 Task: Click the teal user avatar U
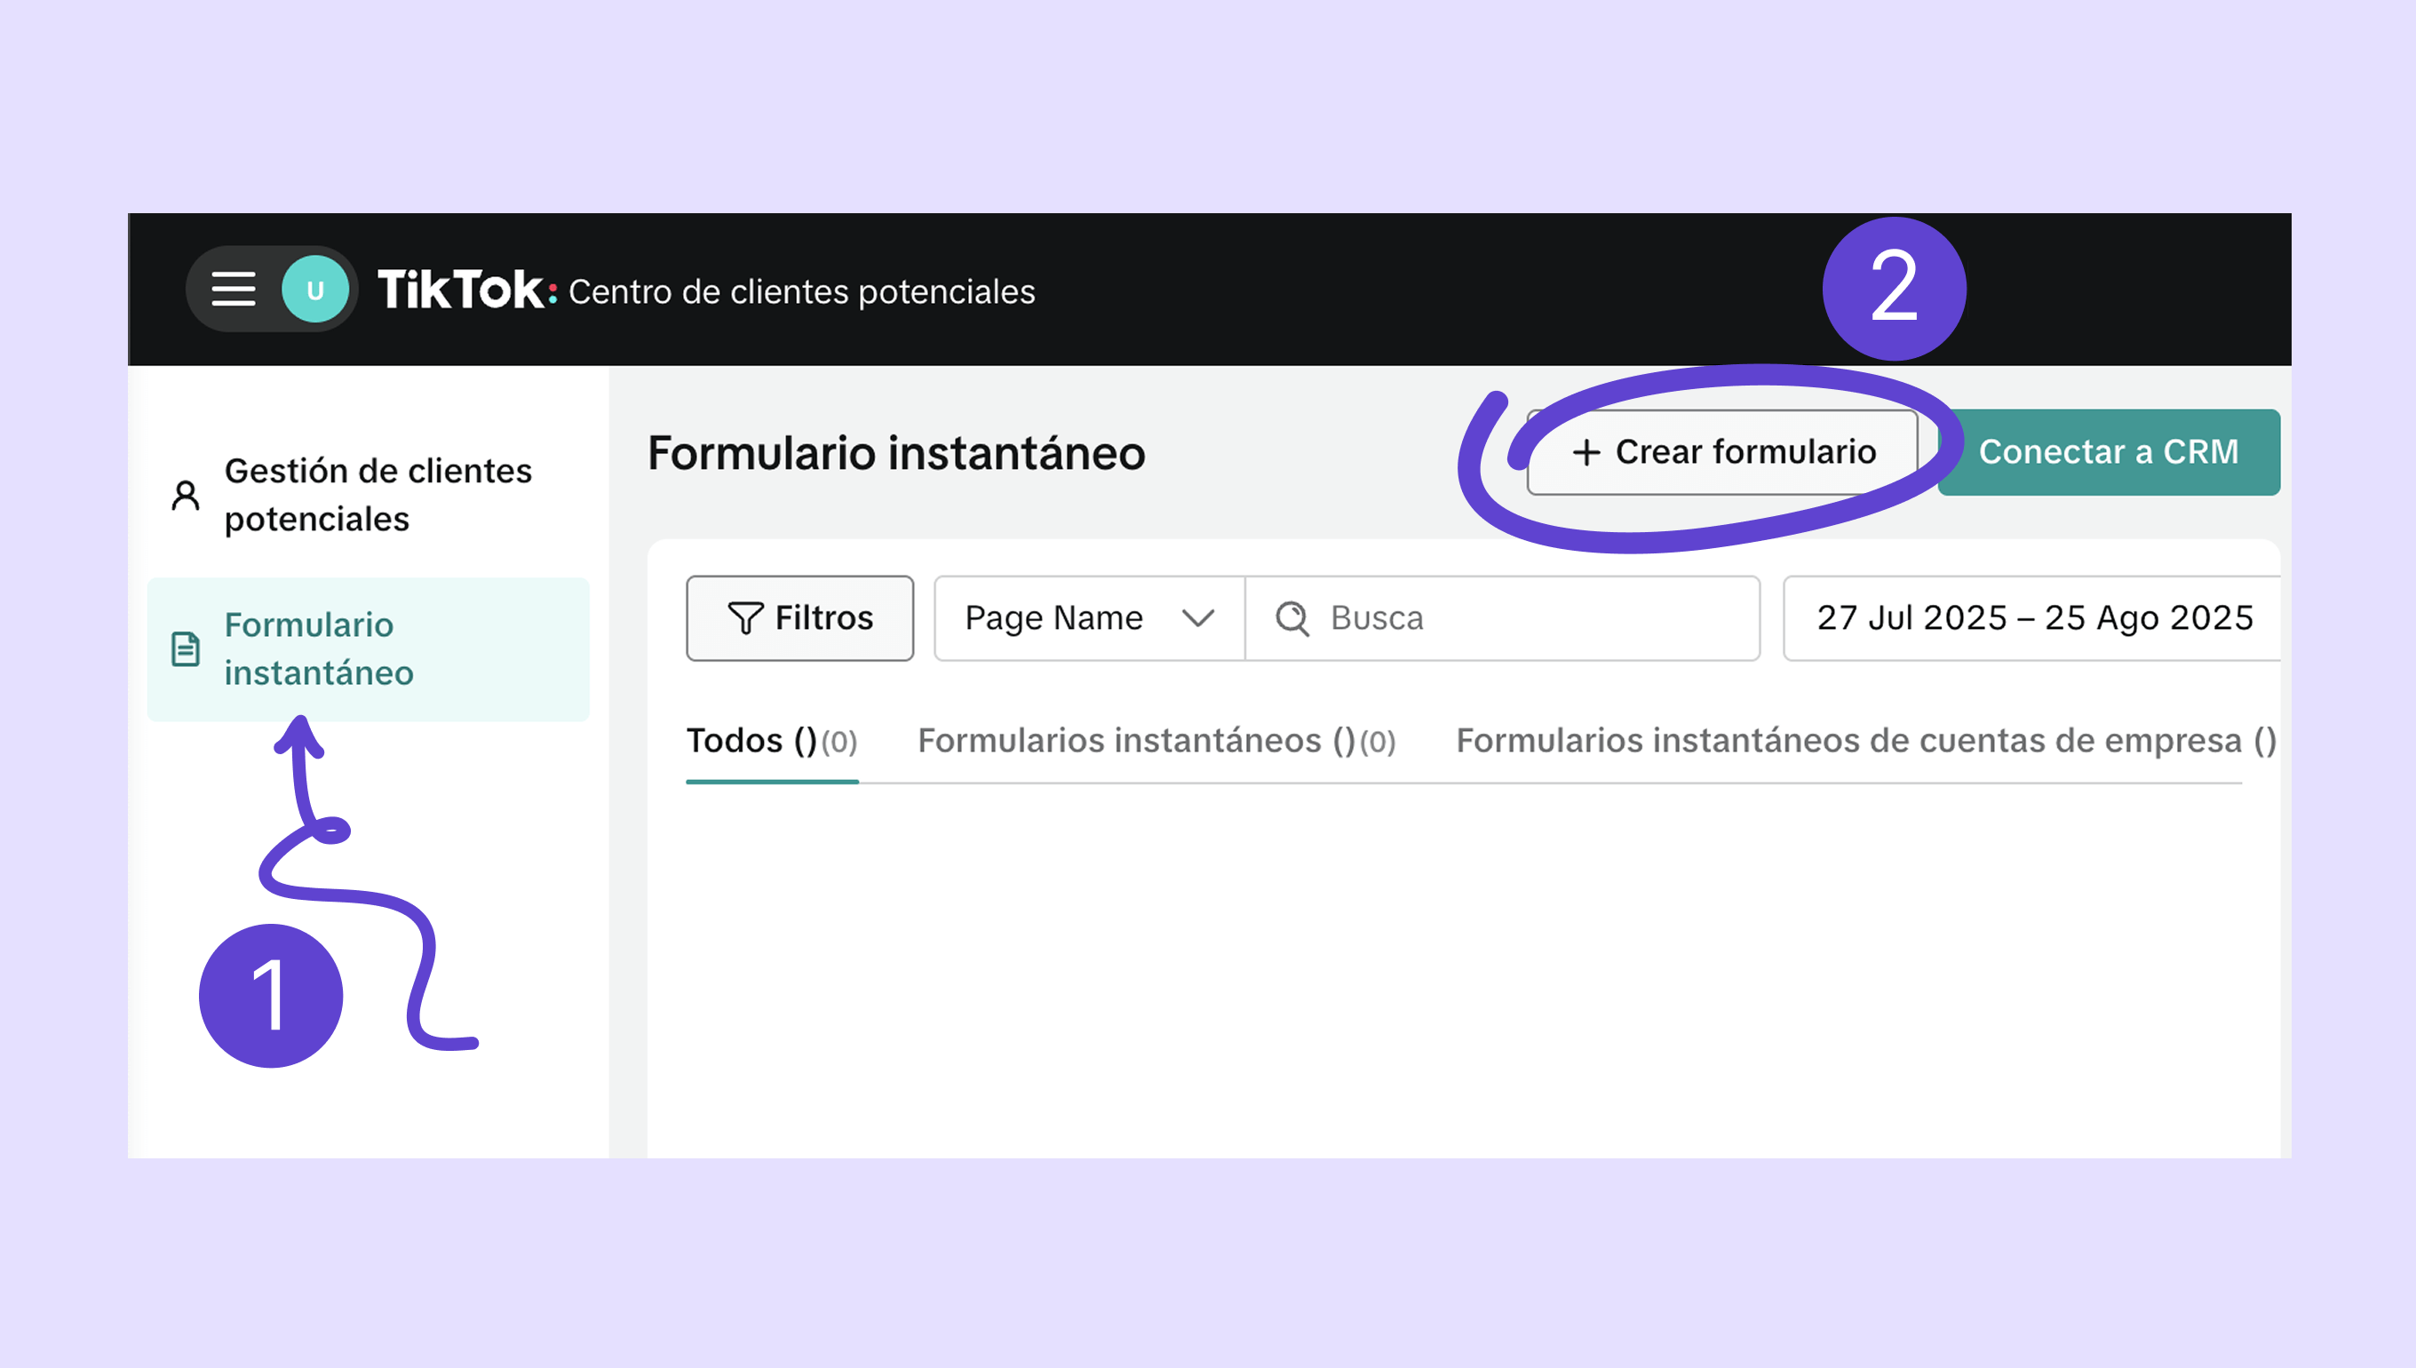pos(315,290)
